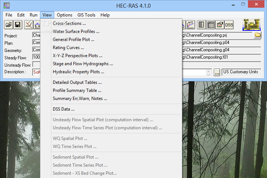Viewport: 267px width, 178px height.
Task: Open the steady flow data editor icon
Action: click(x=37, y=25)
